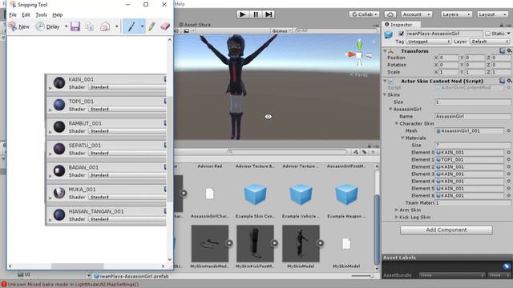Start a New snip in Snipping Tool
The height and width of the screenshot is (288, 513).
pos(19,26)
